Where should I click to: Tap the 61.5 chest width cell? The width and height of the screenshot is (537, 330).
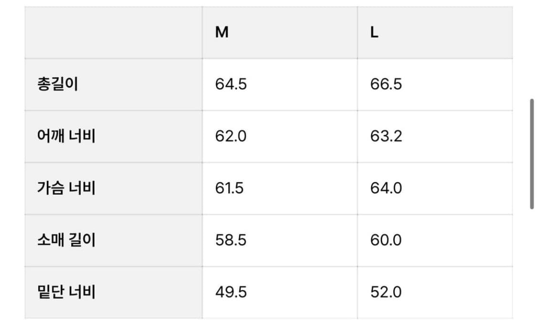coord(230,188)
